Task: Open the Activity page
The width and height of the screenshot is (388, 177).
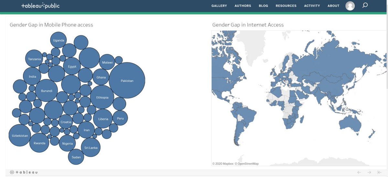Action: [312, 6]
